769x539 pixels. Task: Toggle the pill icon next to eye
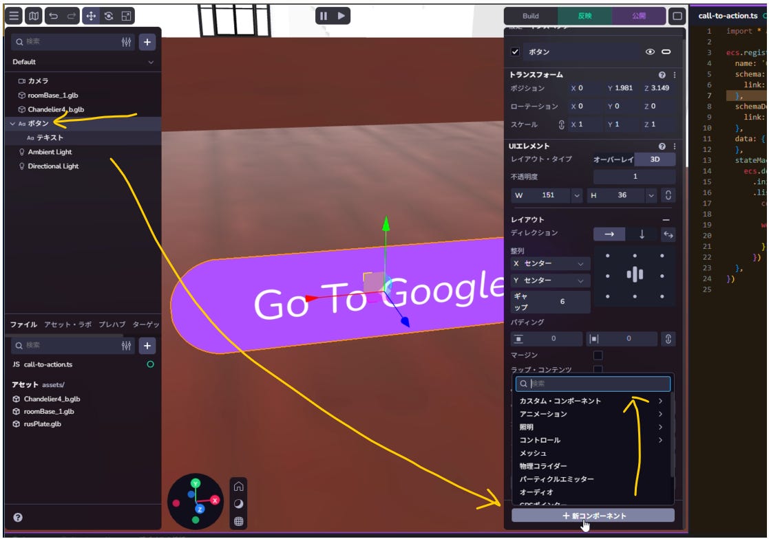click(666, 52)
